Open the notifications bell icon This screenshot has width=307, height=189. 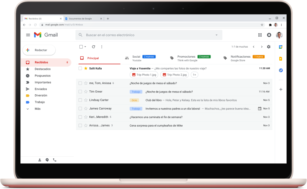pos(269,35)
